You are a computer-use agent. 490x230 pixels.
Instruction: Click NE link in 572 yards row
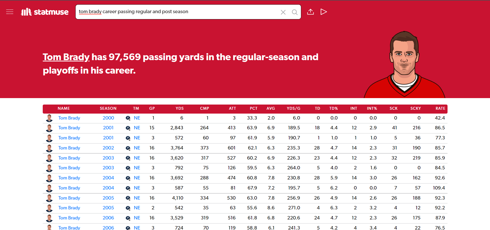(137, 138)
